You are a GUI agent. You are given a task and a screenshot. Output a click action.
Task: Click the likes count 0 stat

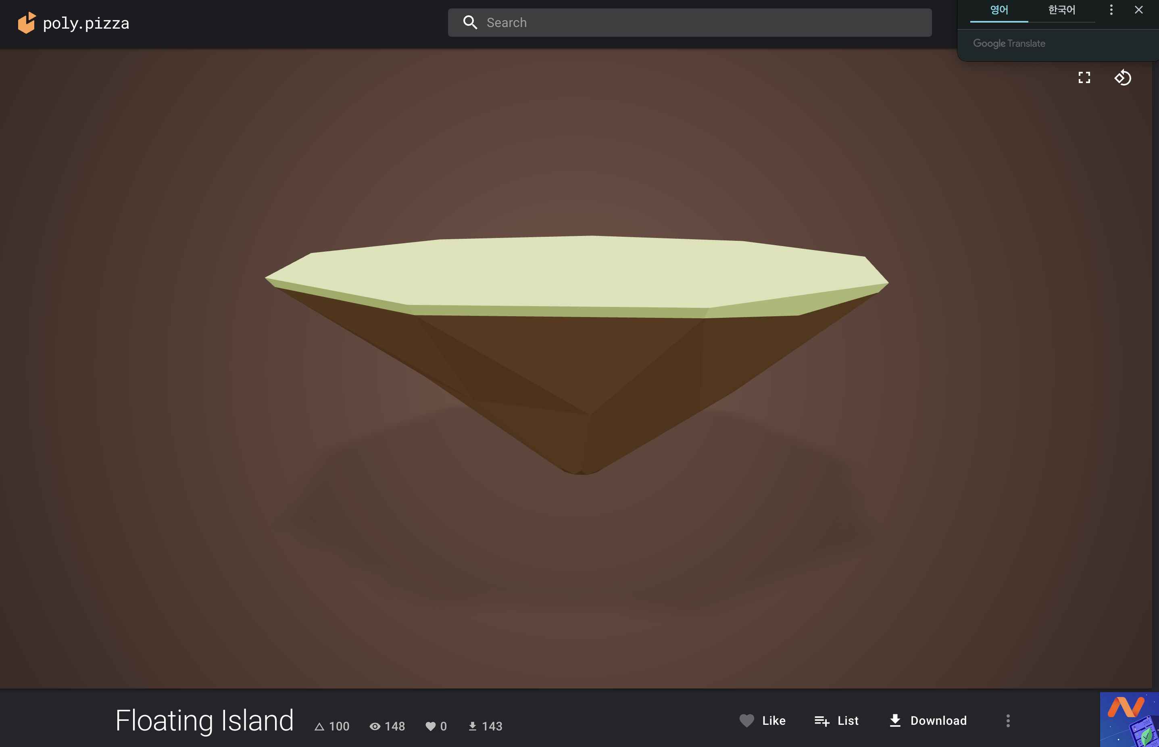point(436,726)
